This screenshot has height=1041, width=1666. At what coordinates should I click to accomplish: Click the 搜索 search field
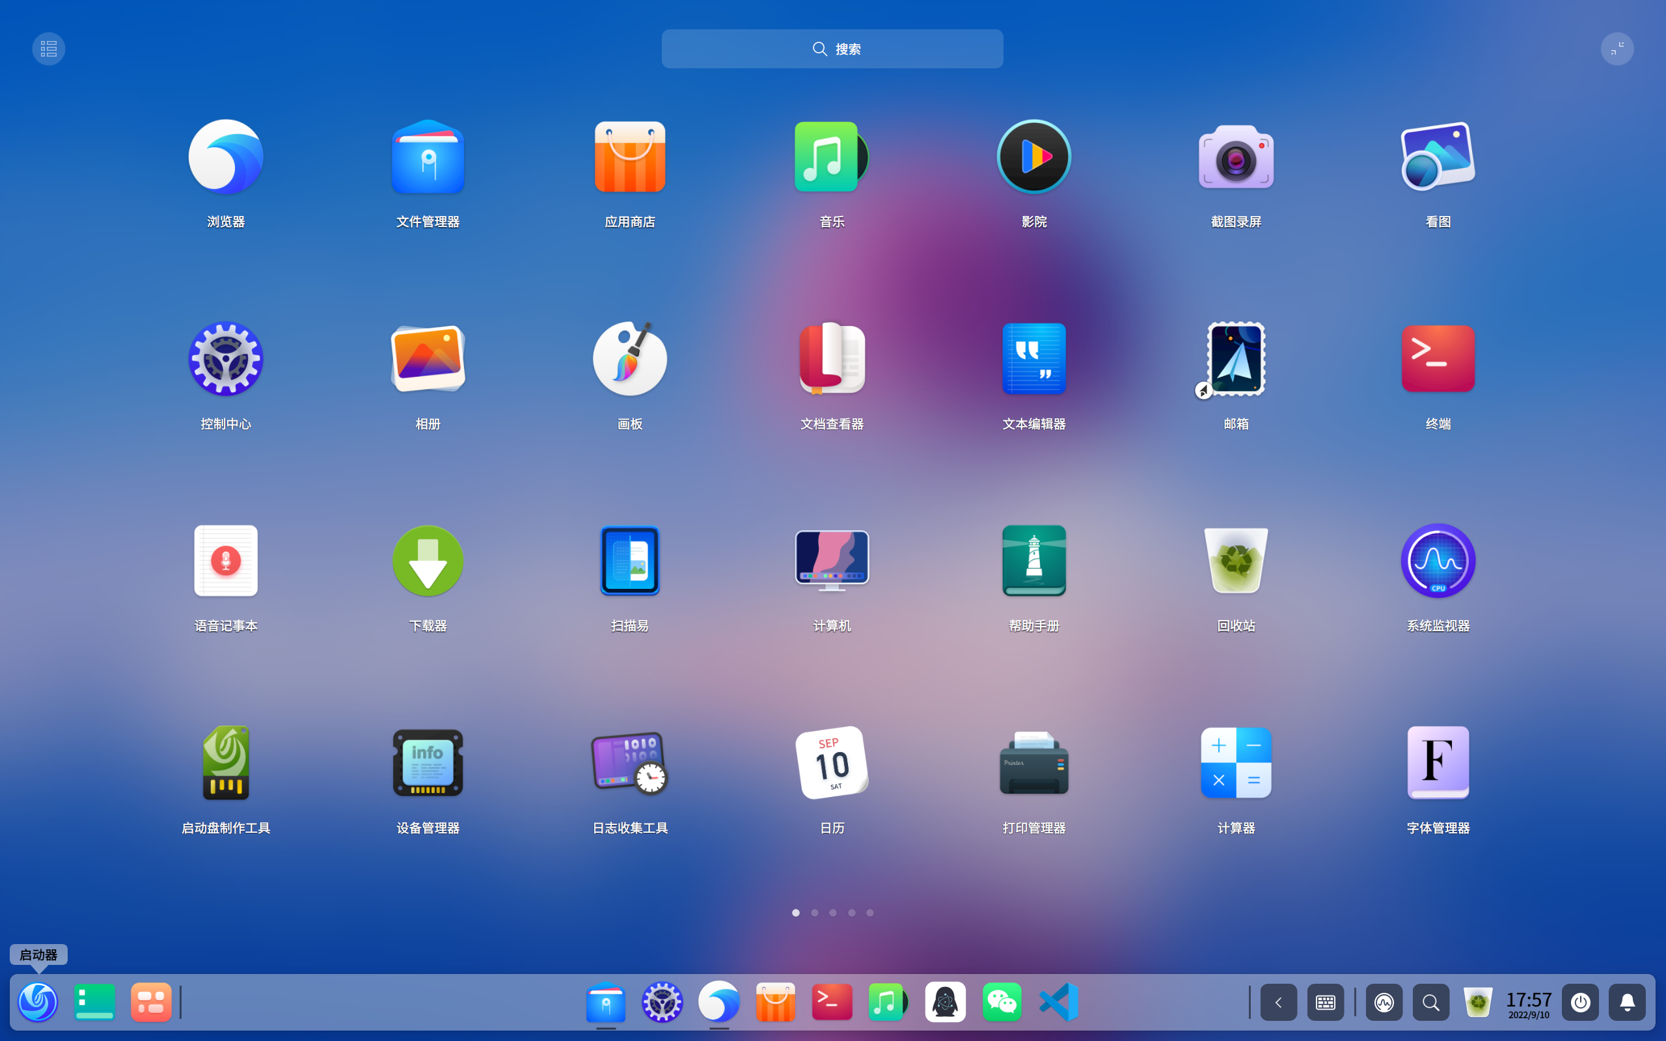click(x=832, y=49)
